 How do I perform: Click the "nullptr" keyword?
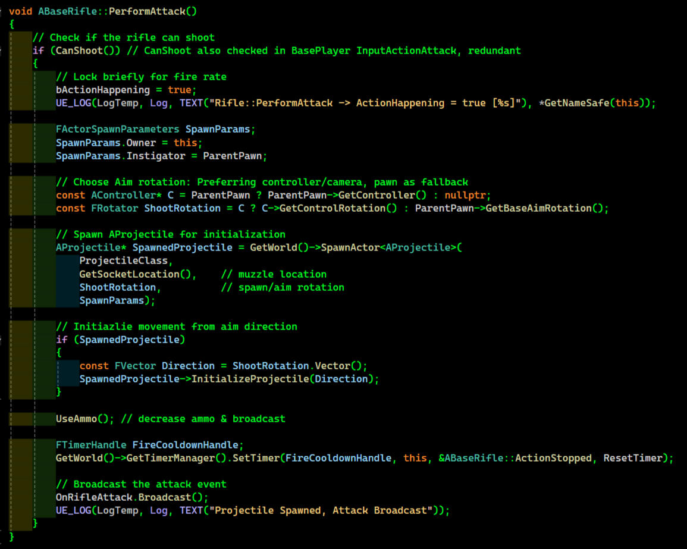[x=465, y=196]
